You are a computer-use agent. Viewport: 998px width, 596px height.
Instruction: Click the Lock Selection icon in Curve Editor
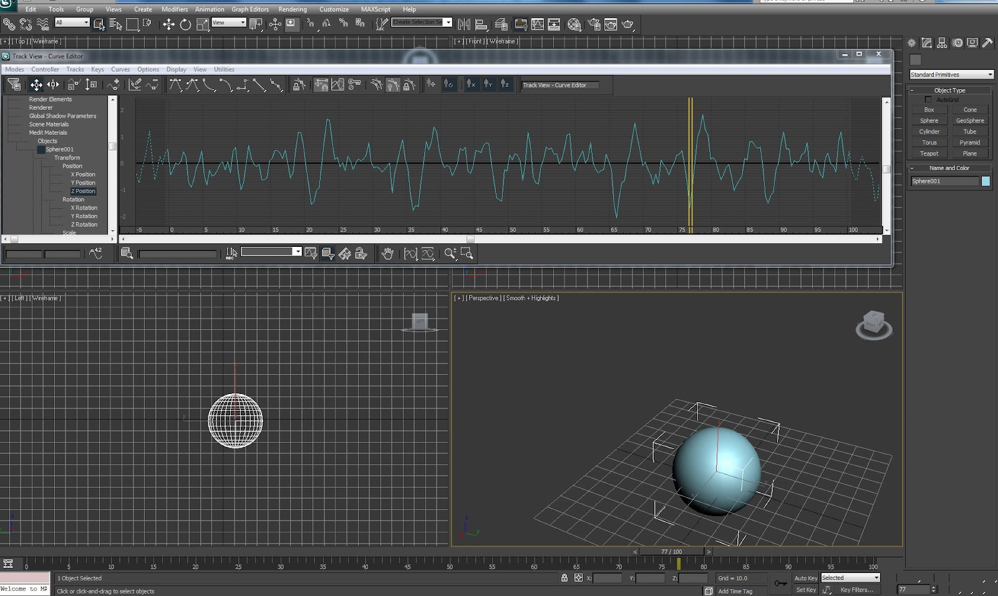[x=299, y=85]
